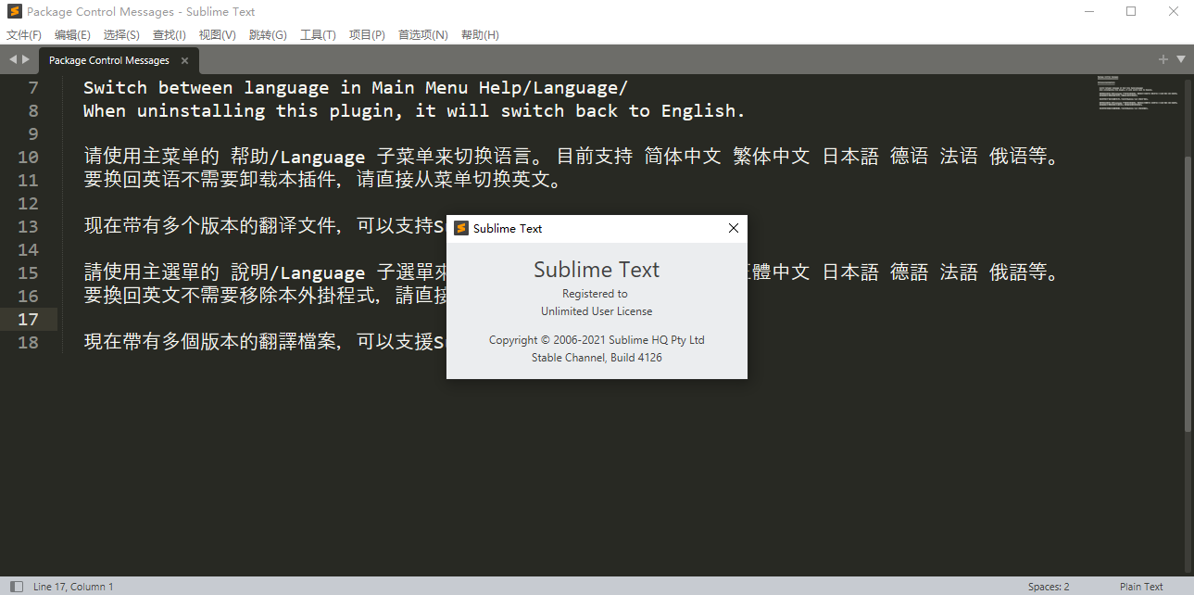Image resolution: width=1194 pixels, height=595 pixels.
Task: Click line number 10 in gutter
Action: coord(28,158)
